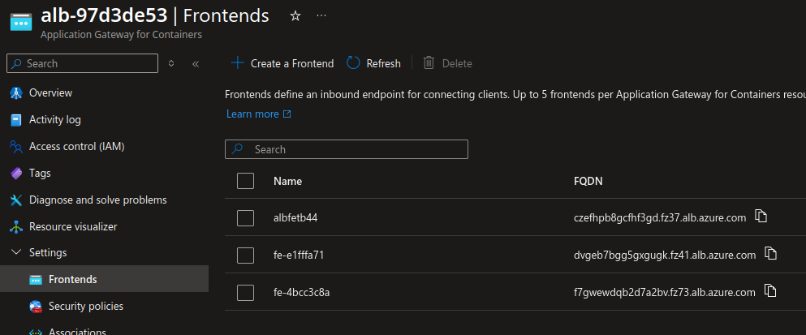This screenshot has height=335, width=806.
Task: Click the favorite star icon next to title
Action: pos(295,15)
